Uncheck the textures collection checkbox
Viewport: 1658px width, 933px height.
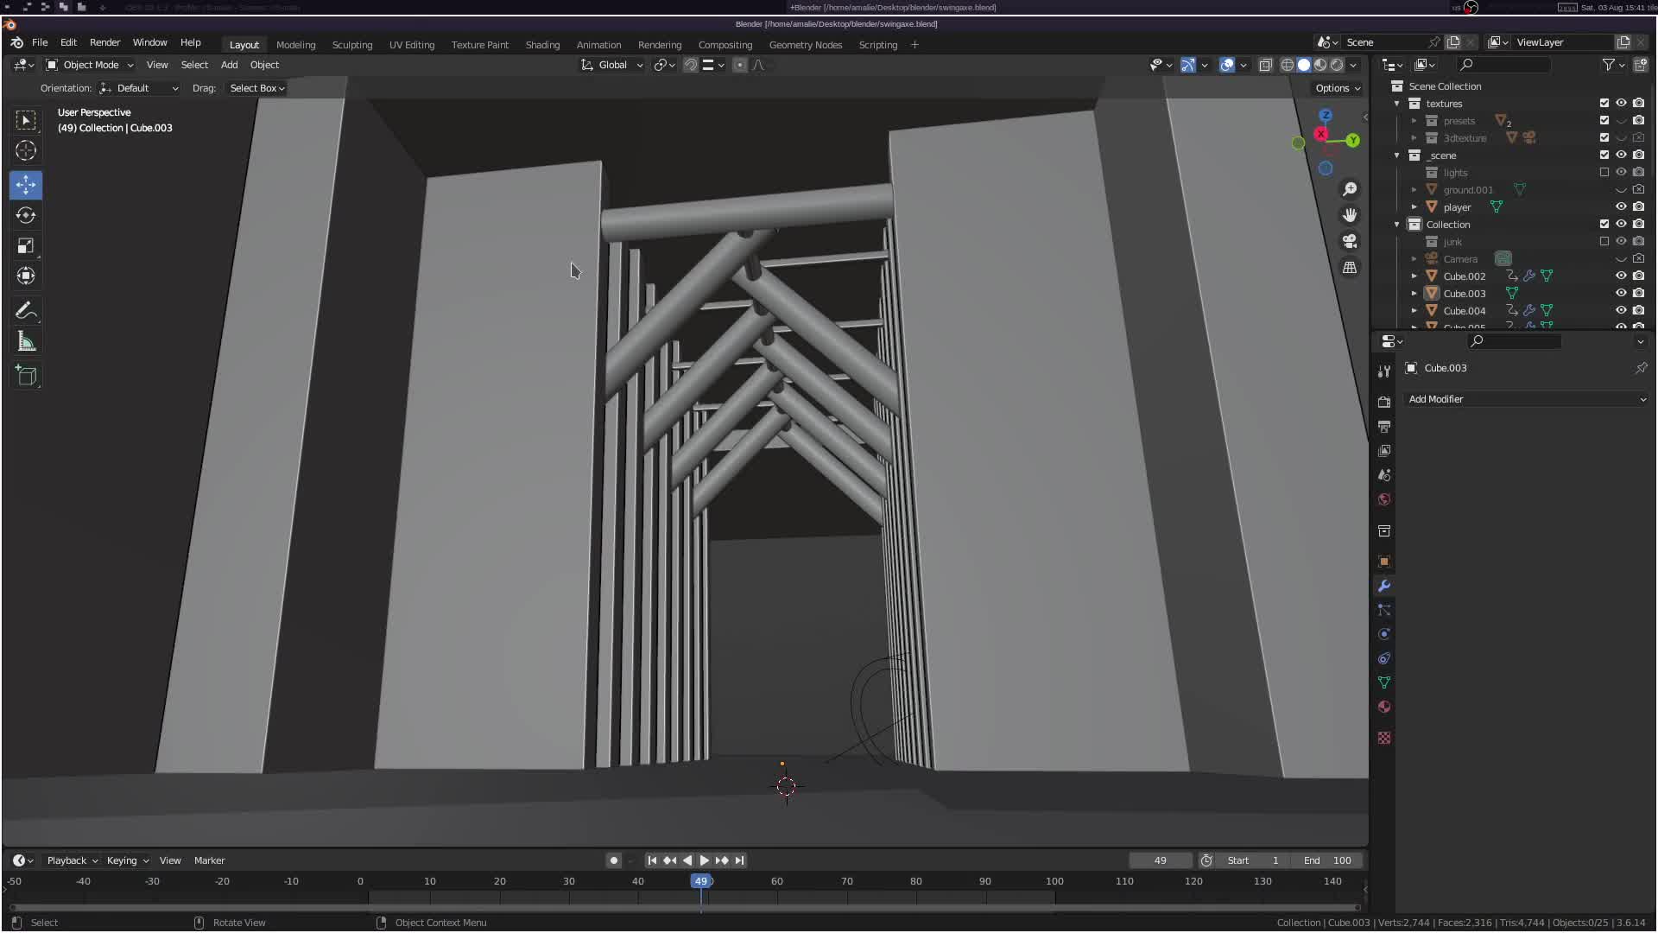point(1604,103)
